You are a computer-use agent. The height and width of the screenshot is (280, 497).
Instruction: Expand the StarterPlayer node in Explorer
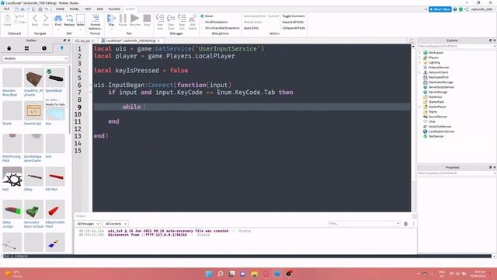click(420, 107)
